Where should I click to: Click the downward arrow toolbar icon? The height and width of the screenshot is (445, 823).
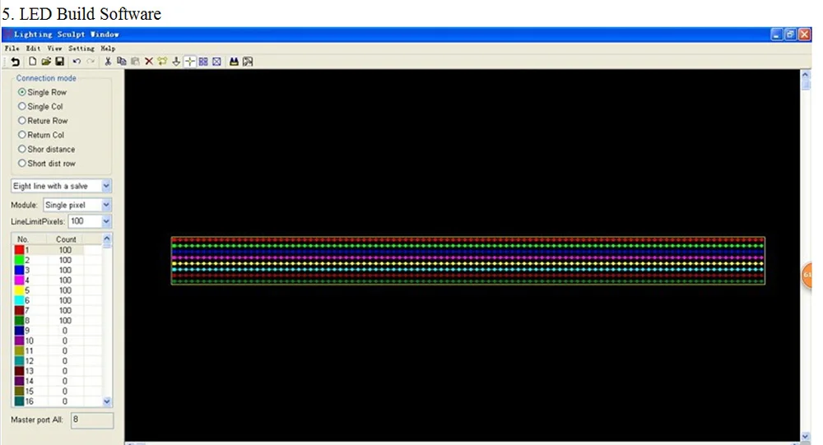pyautogui.click(x=176, y=62)
